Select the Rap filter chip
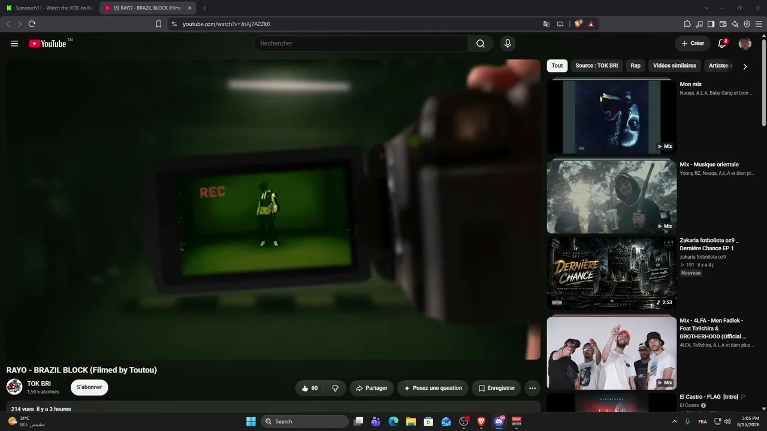The width and height of the screenshot is (767, 431). 635,66
